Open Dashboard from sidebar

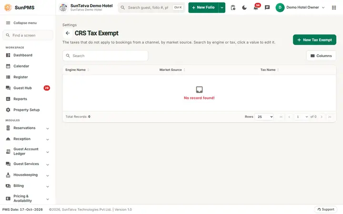tap(28, 55)
